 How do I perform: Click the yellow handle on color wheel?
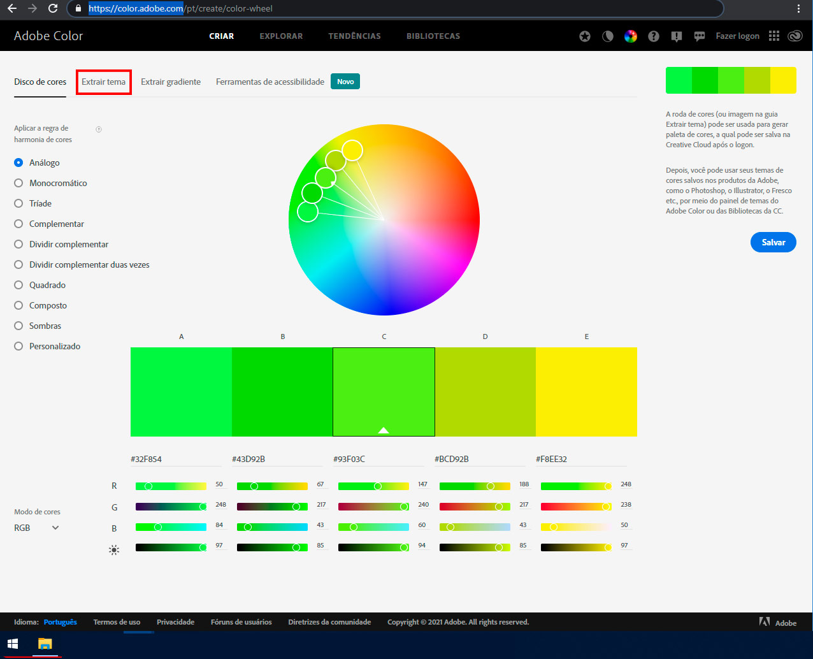click(352, 150)
